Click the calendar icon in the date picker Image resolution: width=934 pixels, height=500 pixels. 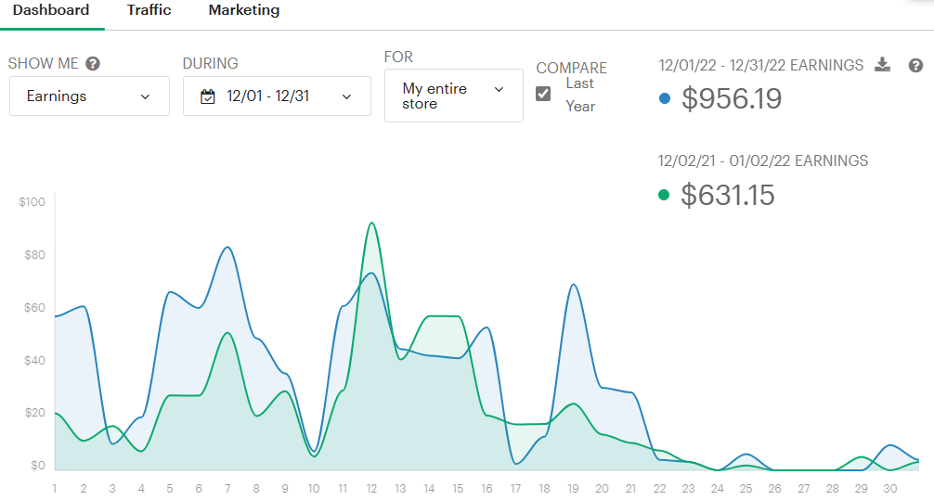click(208, 96)
